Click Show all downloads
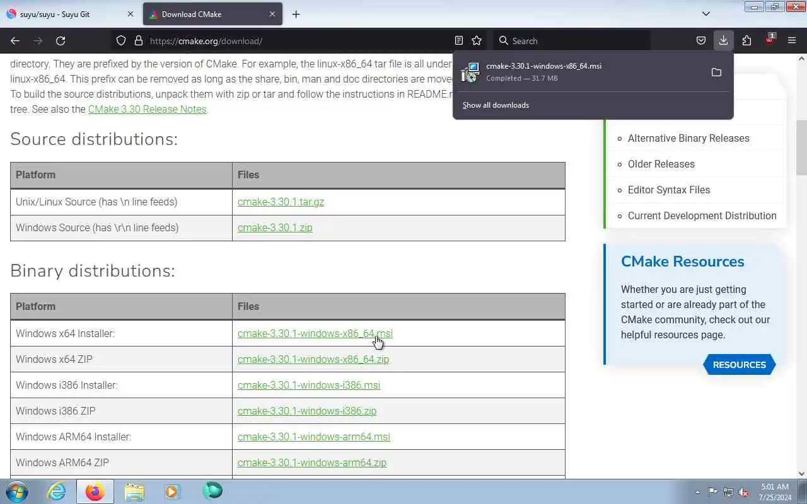Screen dimensions: 807x504 tap(496, 105)
